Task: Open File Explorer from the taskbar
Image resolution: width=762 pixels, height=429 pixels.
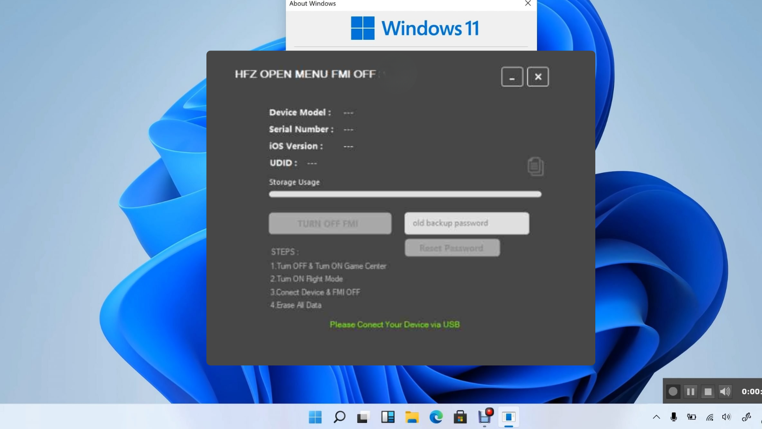Action: pos(412,417)
